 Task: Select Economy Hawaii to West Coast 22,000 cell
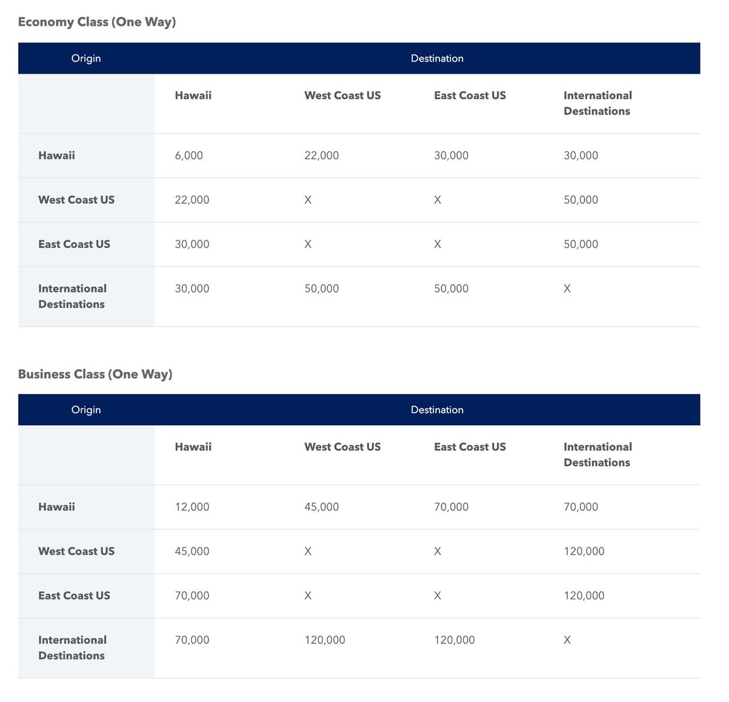click(322, 156)
